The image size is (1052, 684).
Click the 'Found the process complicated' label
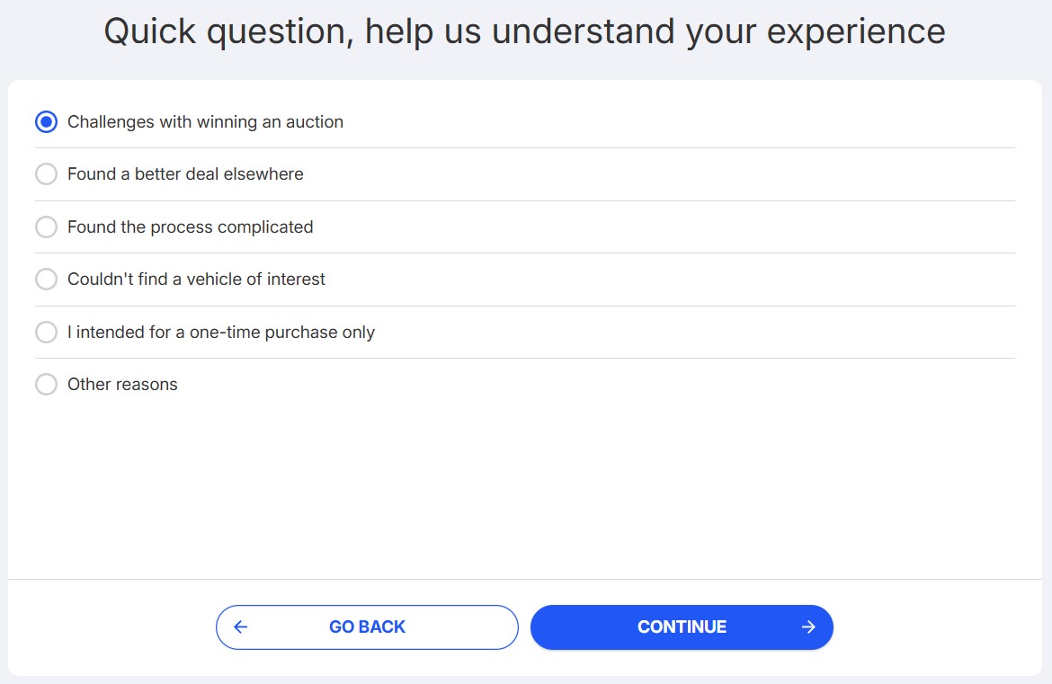190,227
